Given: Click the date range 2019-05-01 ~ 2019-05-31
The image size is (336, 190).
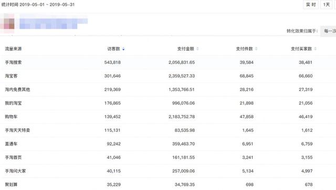Looking at the screenshot, I should click(x=47, y=5).
